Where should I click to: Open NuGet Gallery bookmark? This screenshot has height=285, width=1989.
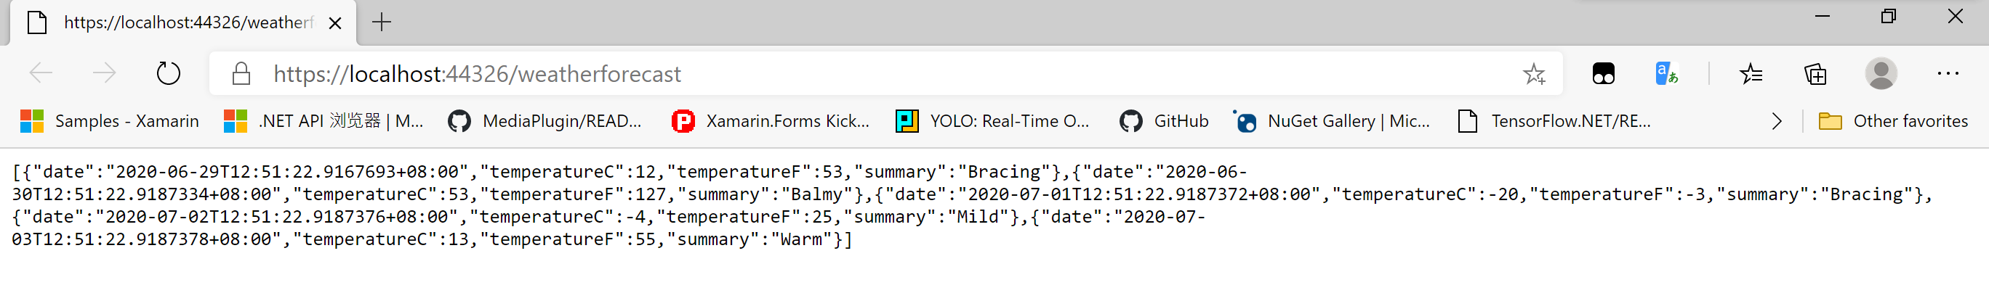click(1332, 121)
